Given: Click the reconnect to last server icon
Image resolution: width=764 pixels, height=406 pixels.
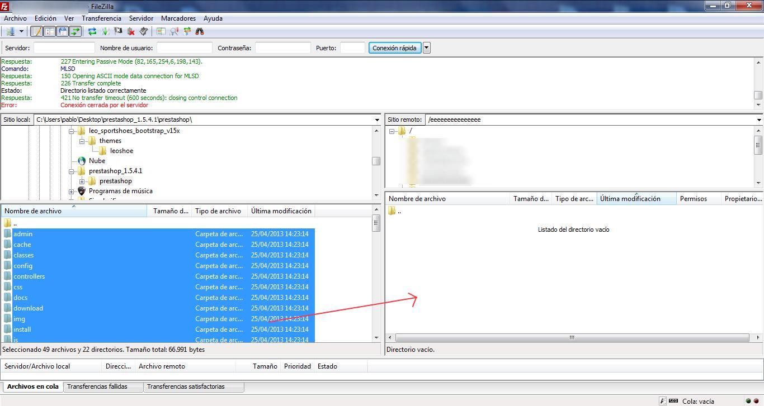Looking at the screenshot, I should pyautogui.click(x=144, y=32).
